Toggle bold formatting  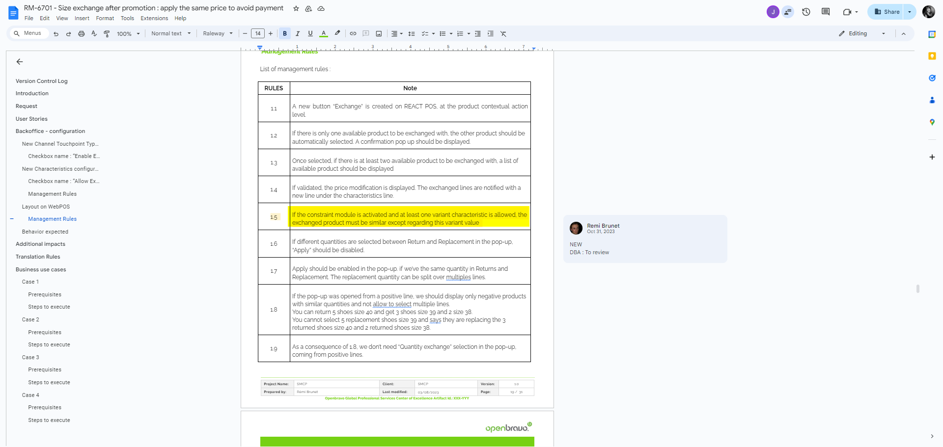[285, 34]
